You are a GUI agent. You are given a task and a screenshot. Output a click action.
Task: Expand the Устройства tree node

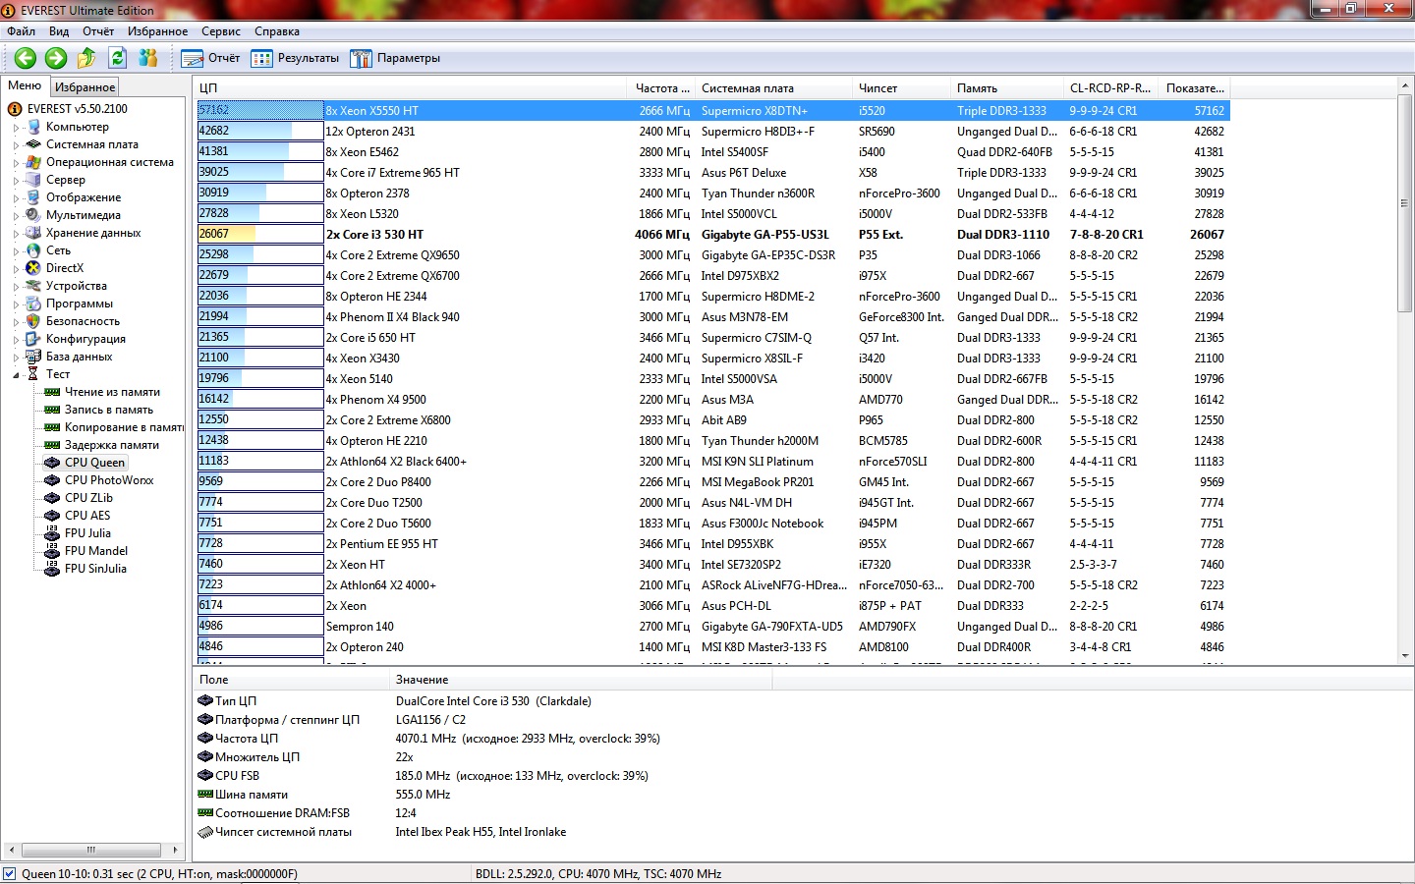click(x=16, y=286)
